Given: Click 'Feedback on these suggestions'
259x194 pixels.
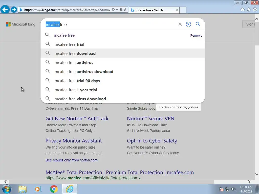Looking at the screenshot, I should (x=178, y=107).
